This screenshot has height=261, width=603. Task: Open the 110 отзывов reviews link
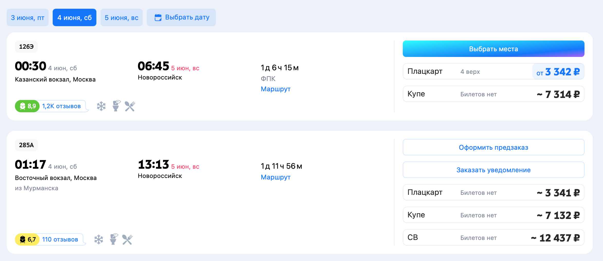coord(60,239)
